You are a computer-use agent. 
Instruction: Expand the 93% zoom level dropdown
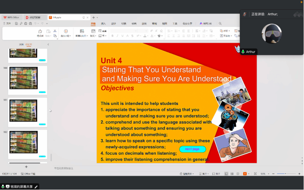click(269, 174)
